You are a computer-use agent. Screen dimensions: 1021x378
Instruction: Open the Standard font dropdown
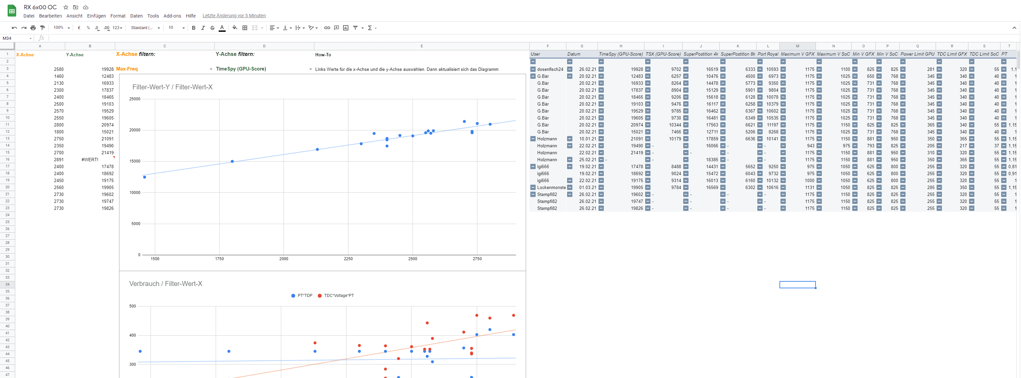pyautogui.click(x=146, y=28)
